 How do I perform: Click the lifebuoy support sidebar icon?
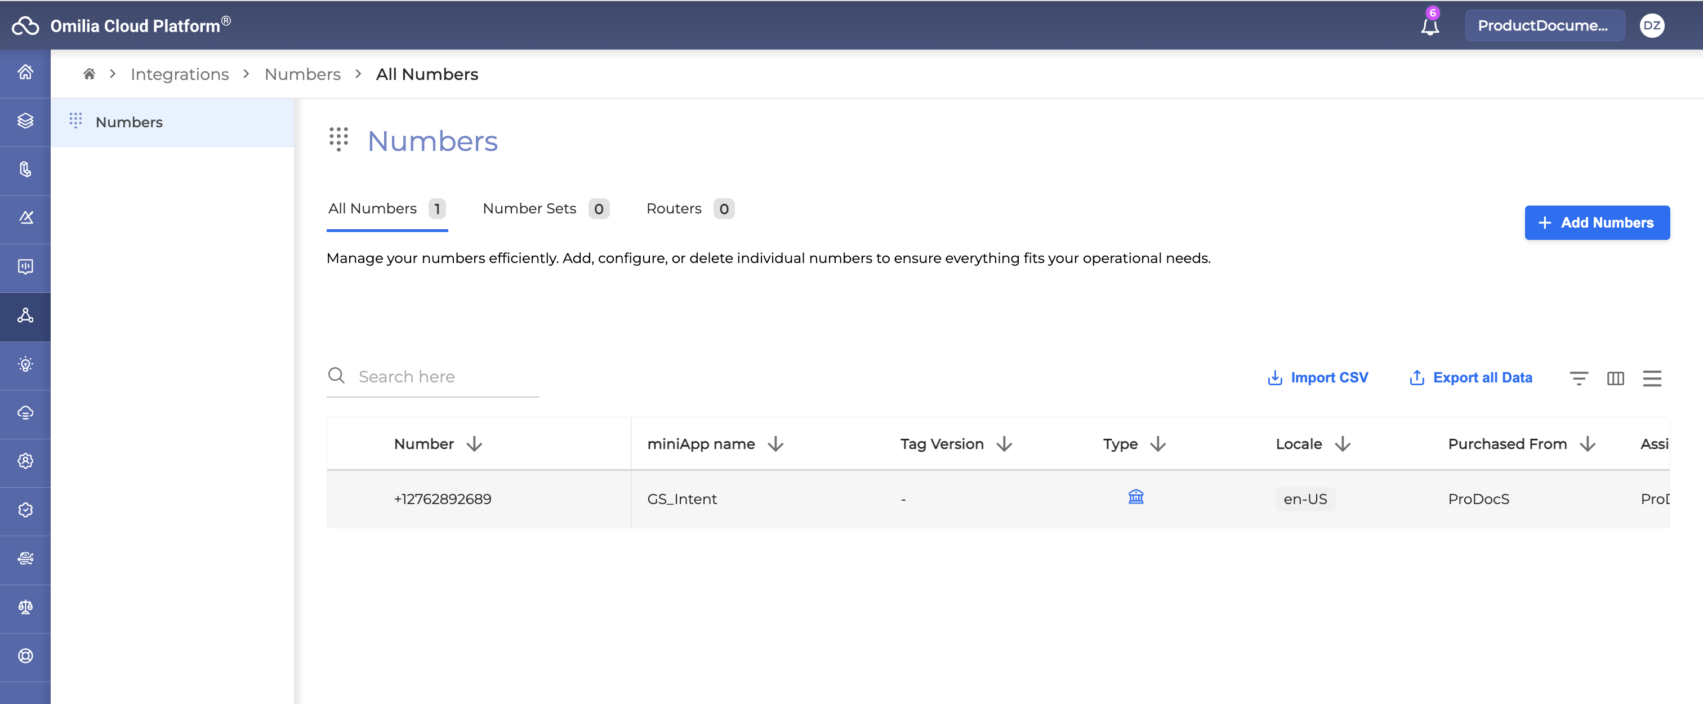[25, 656]
